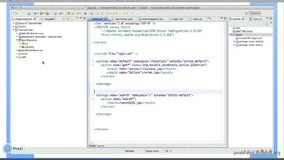Click the Toggle Mark Occurrences toolbar icon
284x160 pixels.
coord(91,13)
